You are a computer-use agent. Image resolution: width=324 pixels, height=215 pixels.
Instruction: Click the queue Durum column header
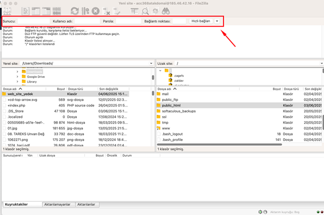pos(140,156)
